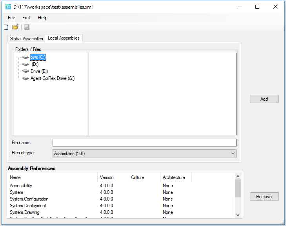
Task: Open the Edit menu
Action: 26,18
